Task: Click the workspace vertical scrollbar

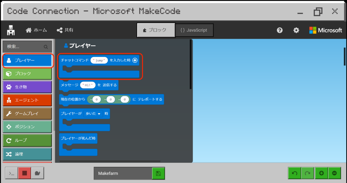Action: click(x=345, y=57)
